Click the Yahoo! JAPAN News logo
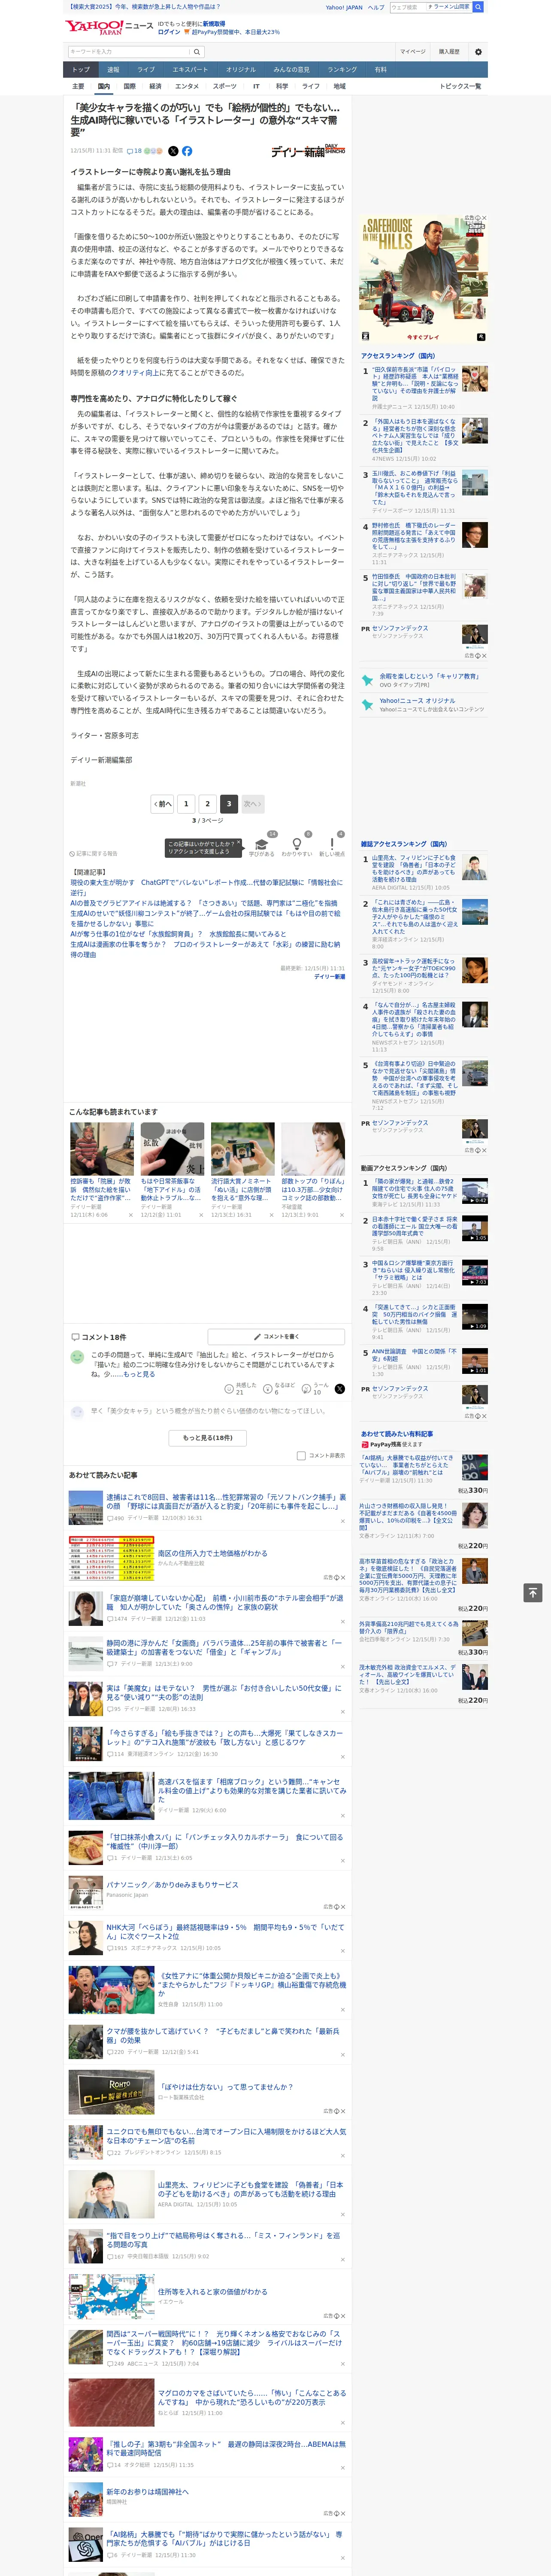 click(x=109, y=28)
